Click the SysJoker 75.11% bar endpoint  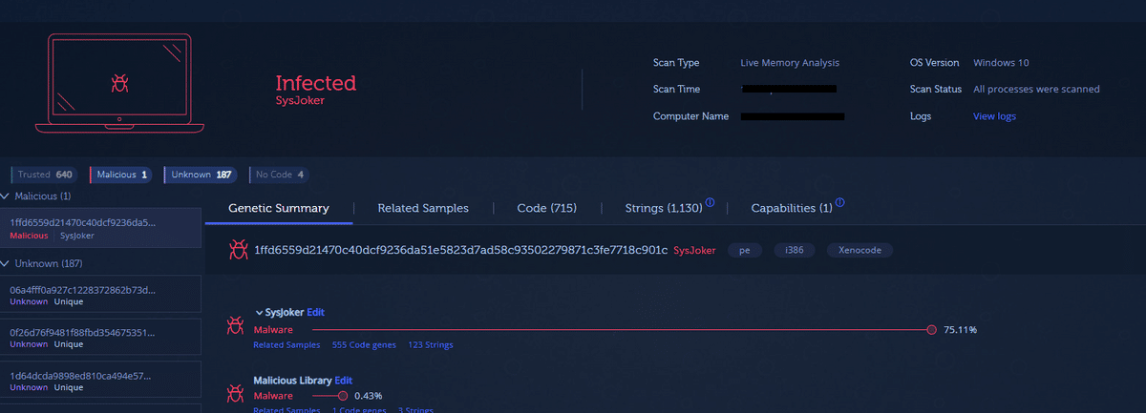click(931, 329)
